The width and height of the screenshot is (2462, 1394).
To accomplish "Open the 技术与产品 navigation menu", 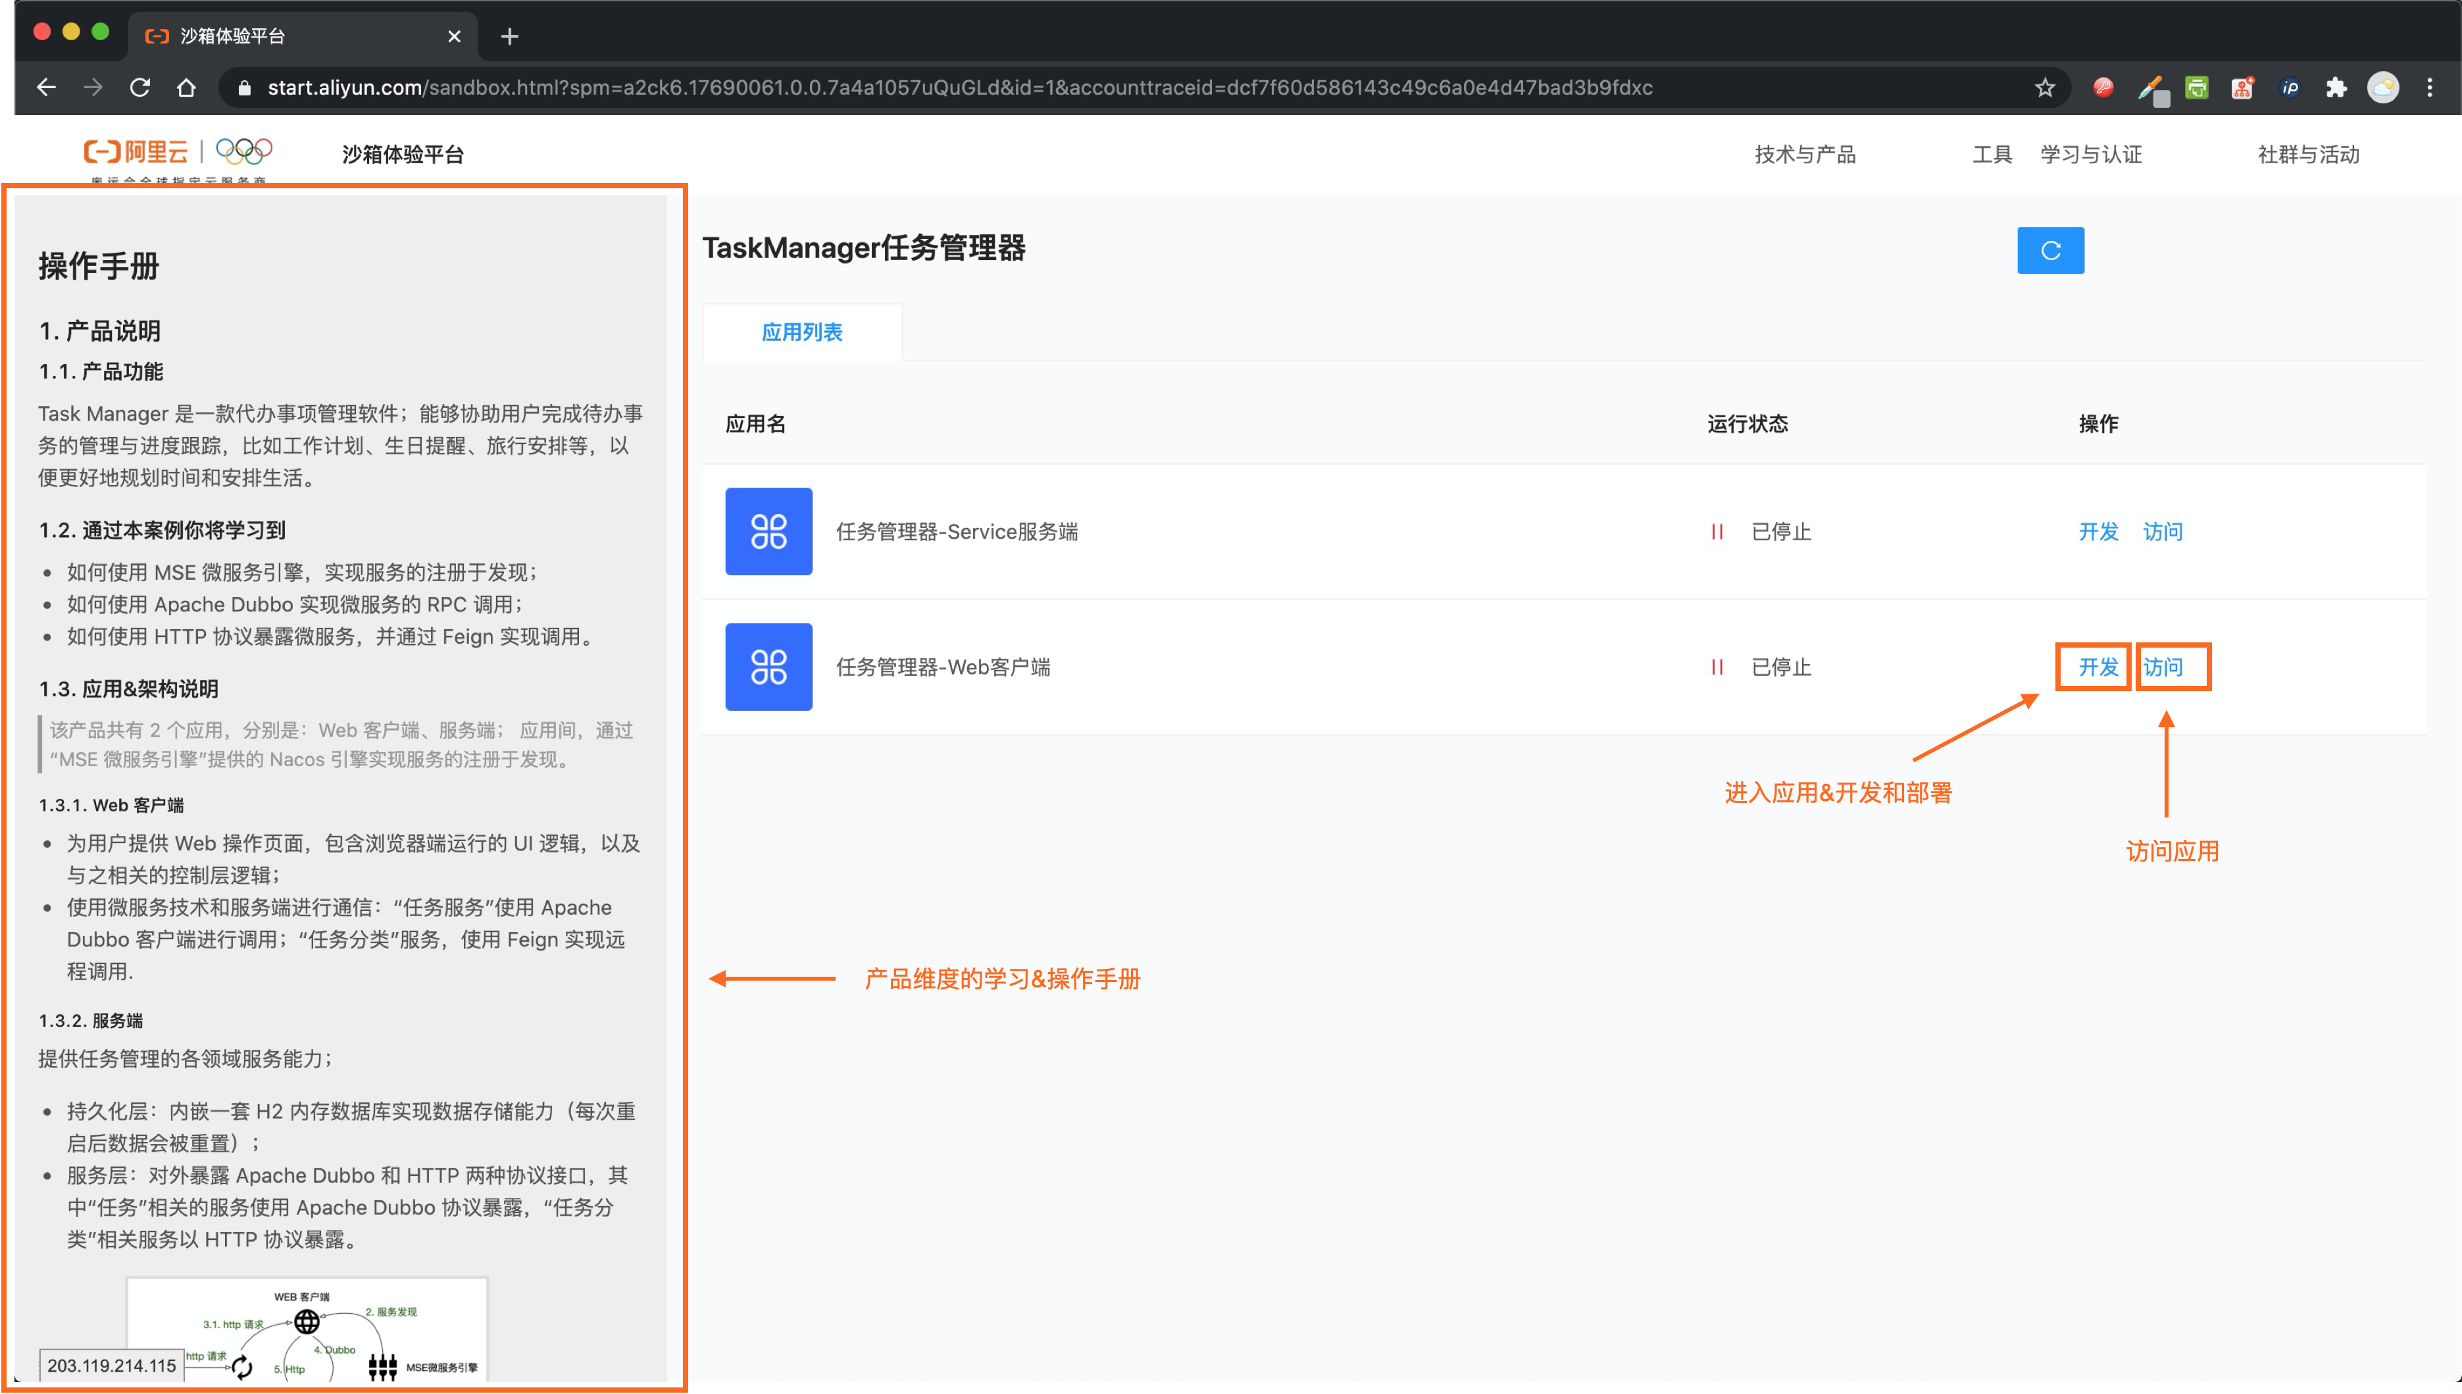I will 1805,154.
